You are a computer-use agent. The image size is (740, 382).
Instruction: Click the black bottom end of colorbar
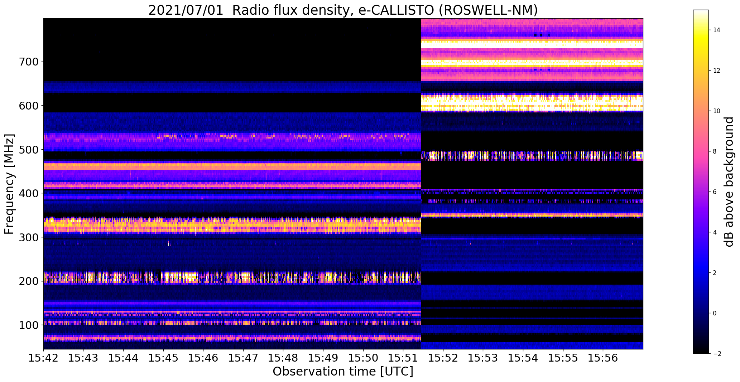pyautogui.click(x=701, y=350)
